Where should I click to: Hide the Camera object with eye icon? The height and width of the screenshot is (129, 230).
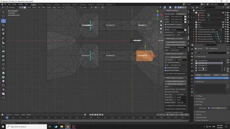click(x=225, y=15)
